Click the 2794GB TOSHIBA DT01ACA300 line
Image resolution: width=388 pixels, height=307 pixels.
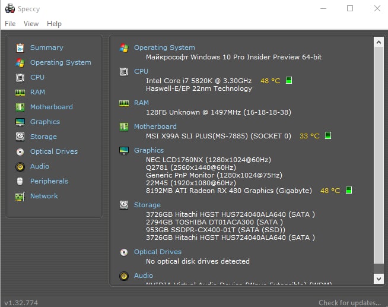[214, 222]
